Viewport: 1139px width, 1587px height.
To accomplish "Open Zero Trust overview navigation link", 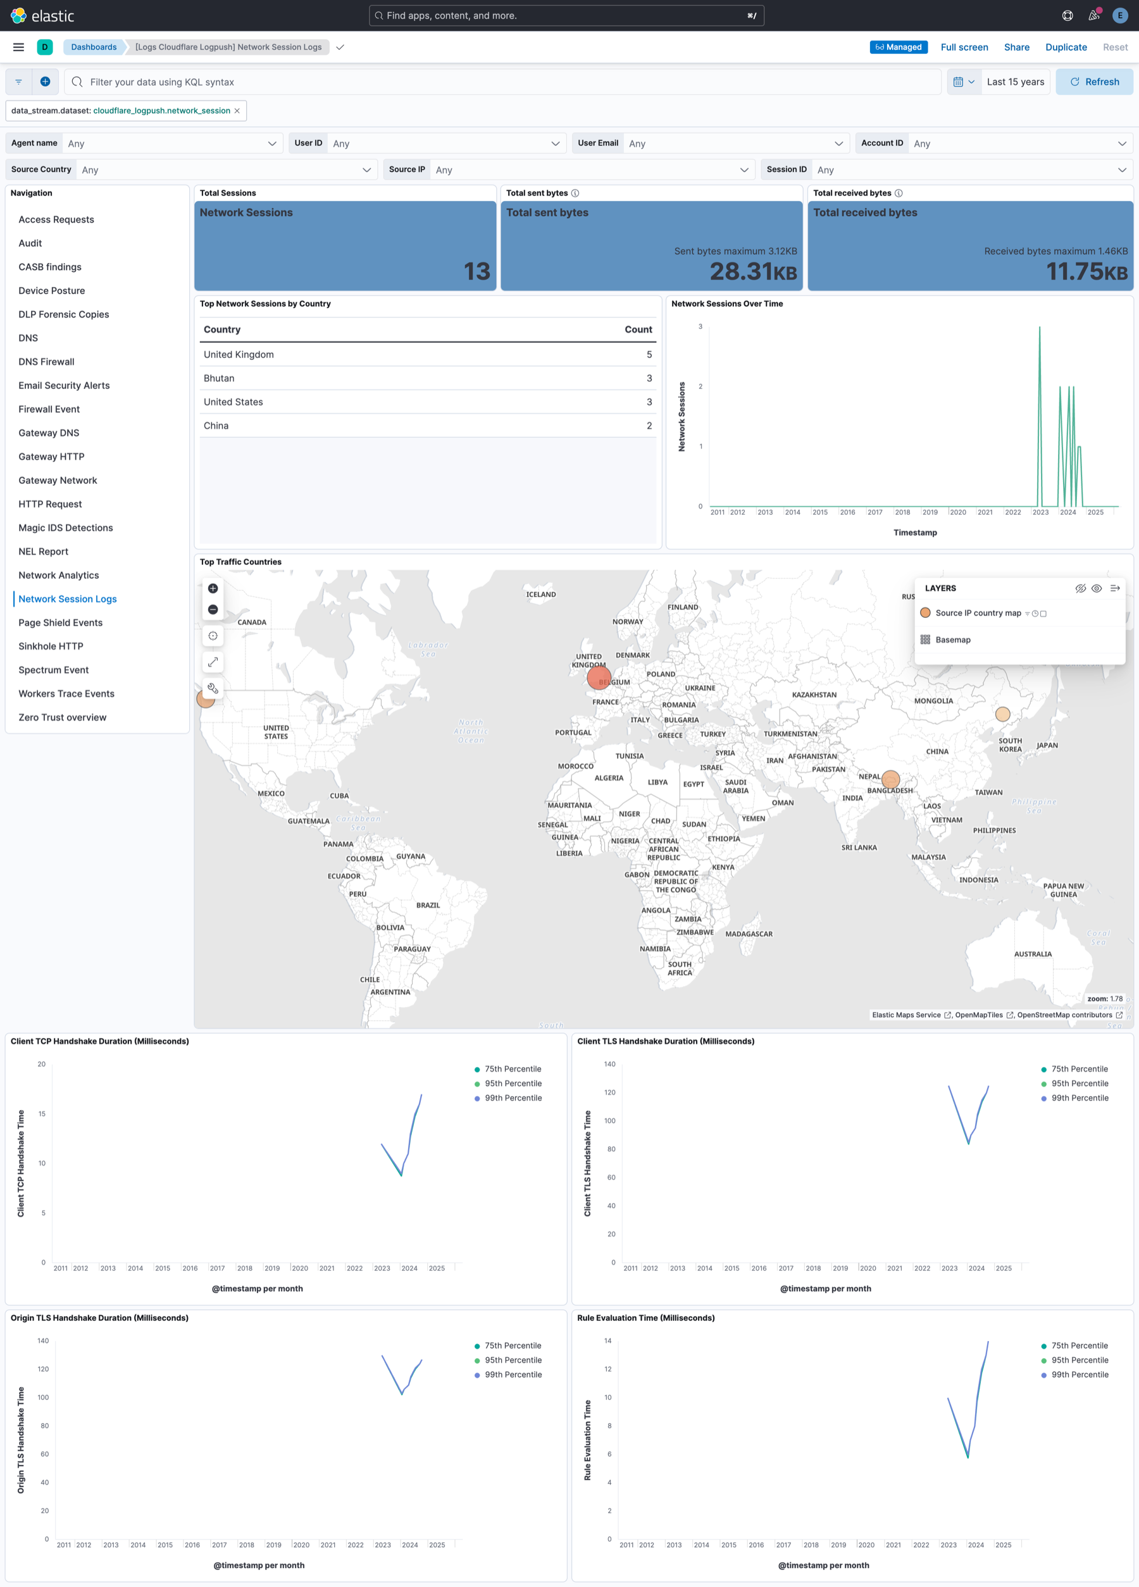I will (62, 717).
